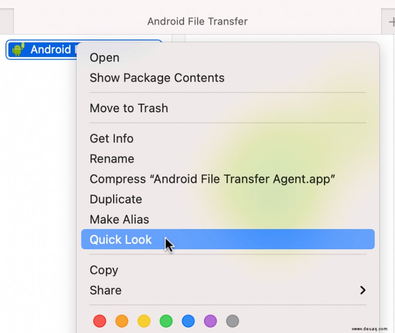The image size is (395, 333).
Task: Click Make Alias
Action: 228,219
